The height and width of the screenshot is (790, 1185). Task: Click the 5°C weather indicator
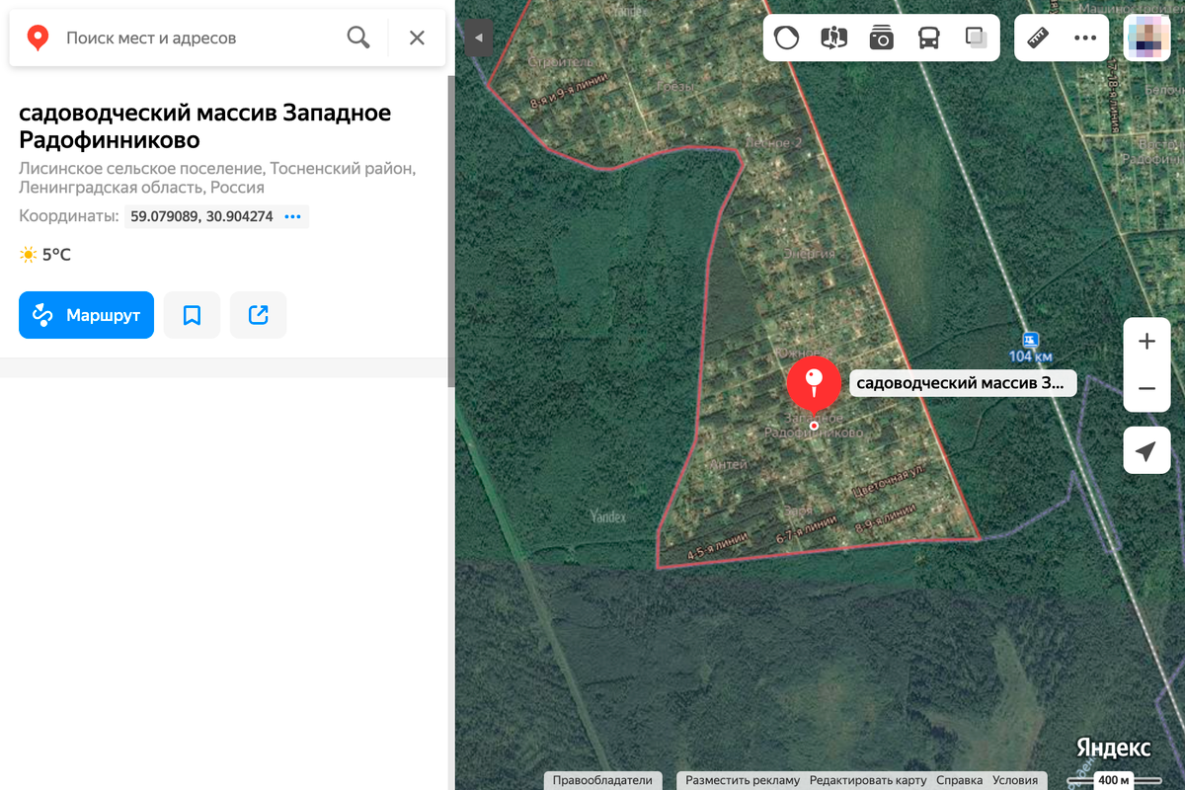pyautogui.click(x=45, y=255)
